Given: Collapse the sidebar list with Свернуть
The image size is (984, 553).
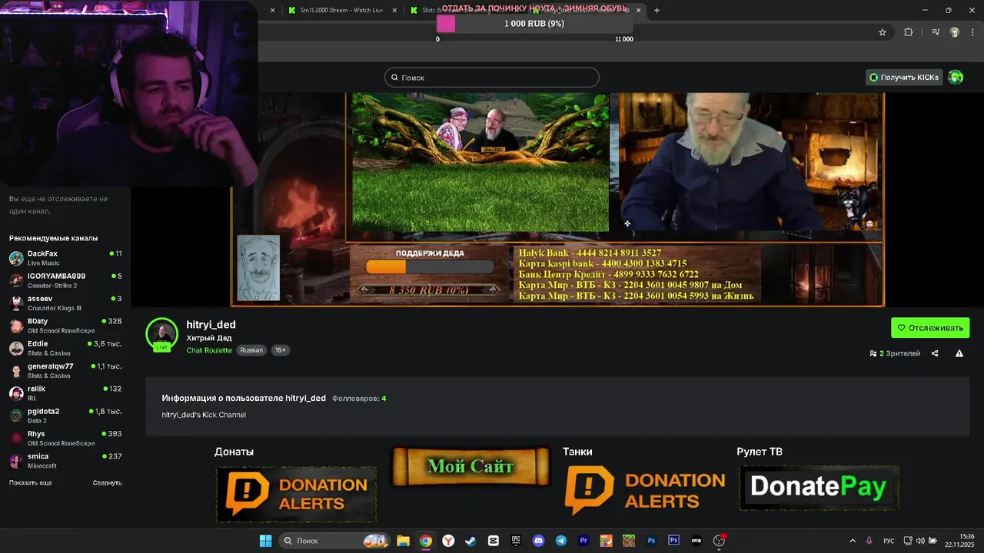Looking at the screenshot, I should point(107,483).
